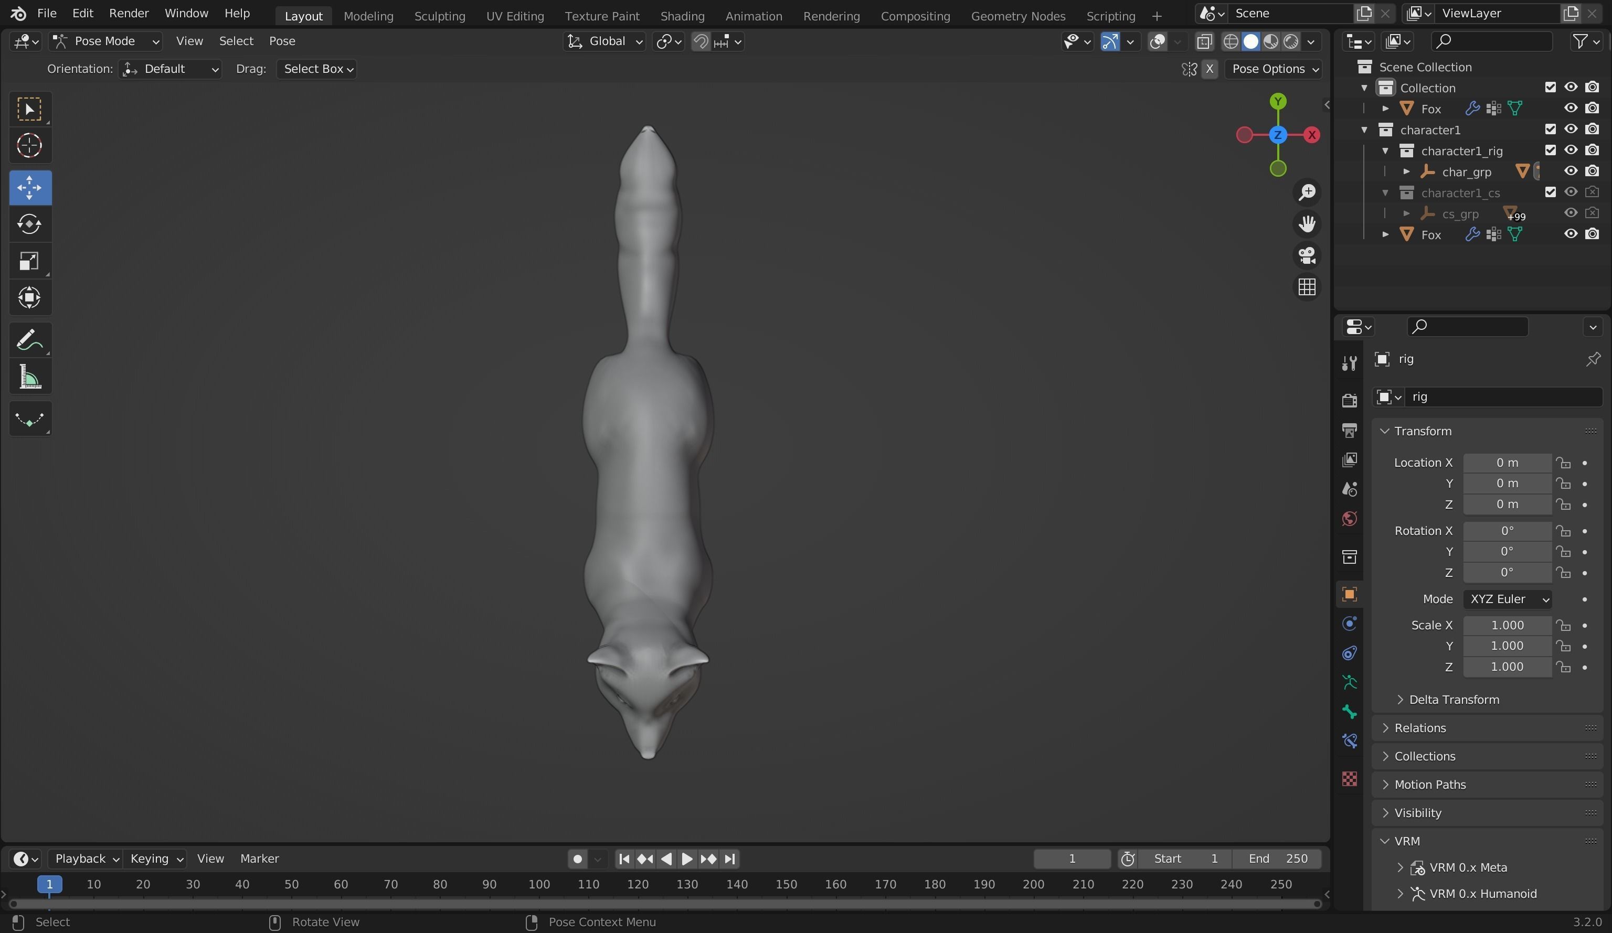This screenshot has height=933, width=1612.
Task: Choose the Measure tool
Action: pyautogui.click(x=29, y=377)
